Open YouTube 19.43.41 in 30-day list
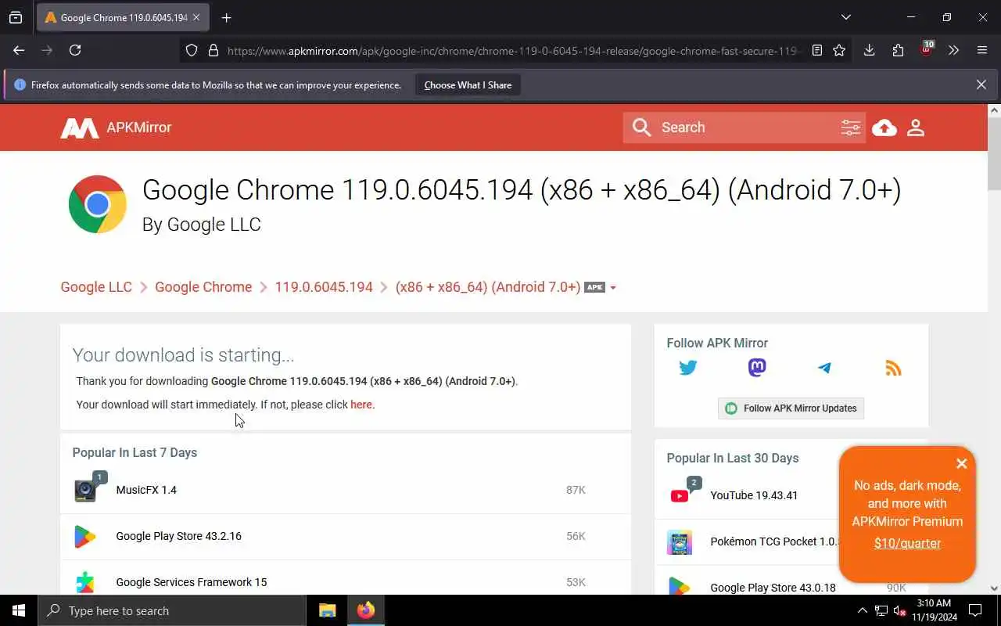Image resolution: width=1001 pixels, height=626 pixels. point(754,495)
